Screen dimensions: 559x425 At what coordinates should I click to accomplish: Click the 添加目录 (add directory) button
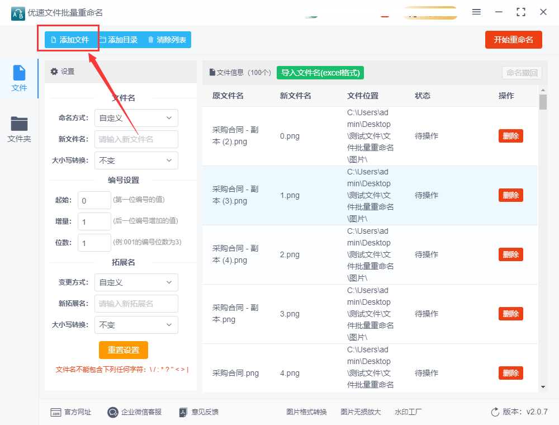point(119,40)
